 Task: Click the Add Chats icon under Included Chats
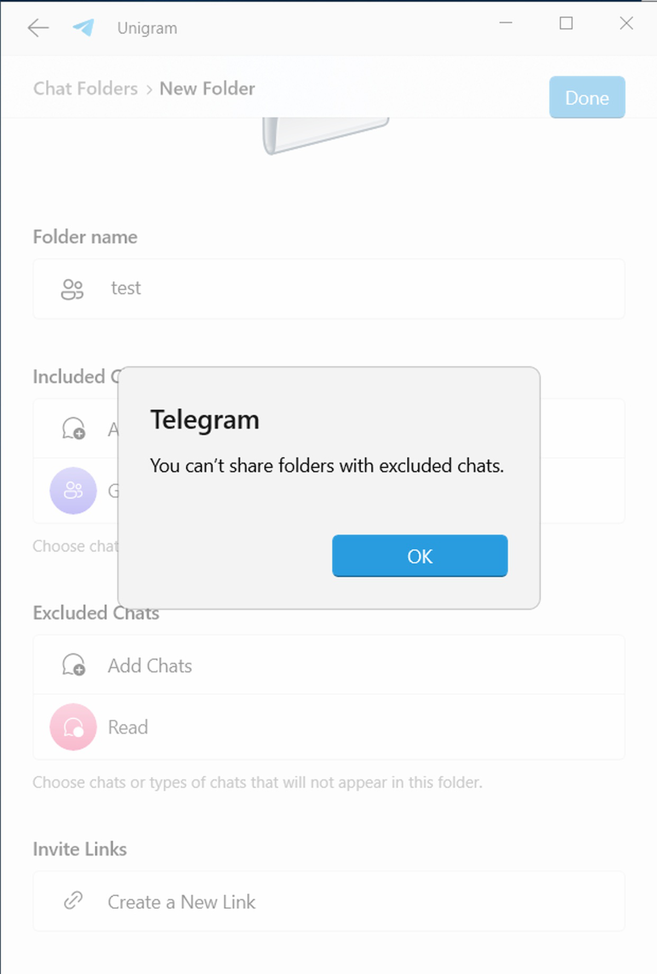coord(73,429)
